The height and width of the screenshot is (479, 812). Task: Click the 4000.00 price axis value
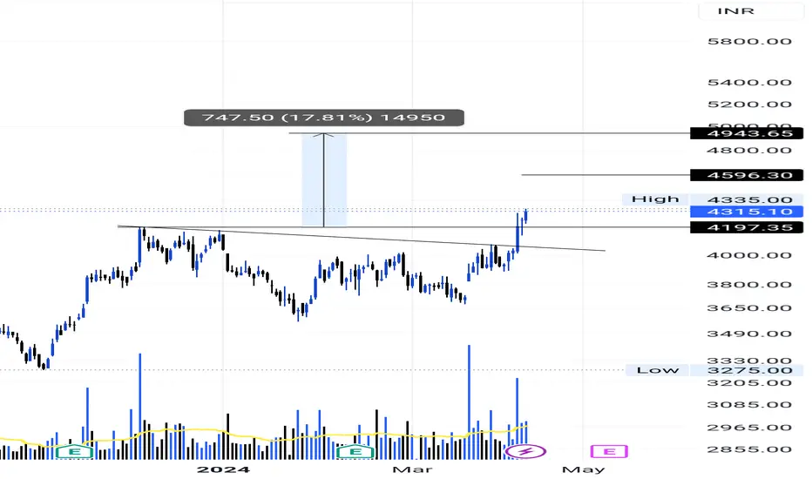pos(749,255)
